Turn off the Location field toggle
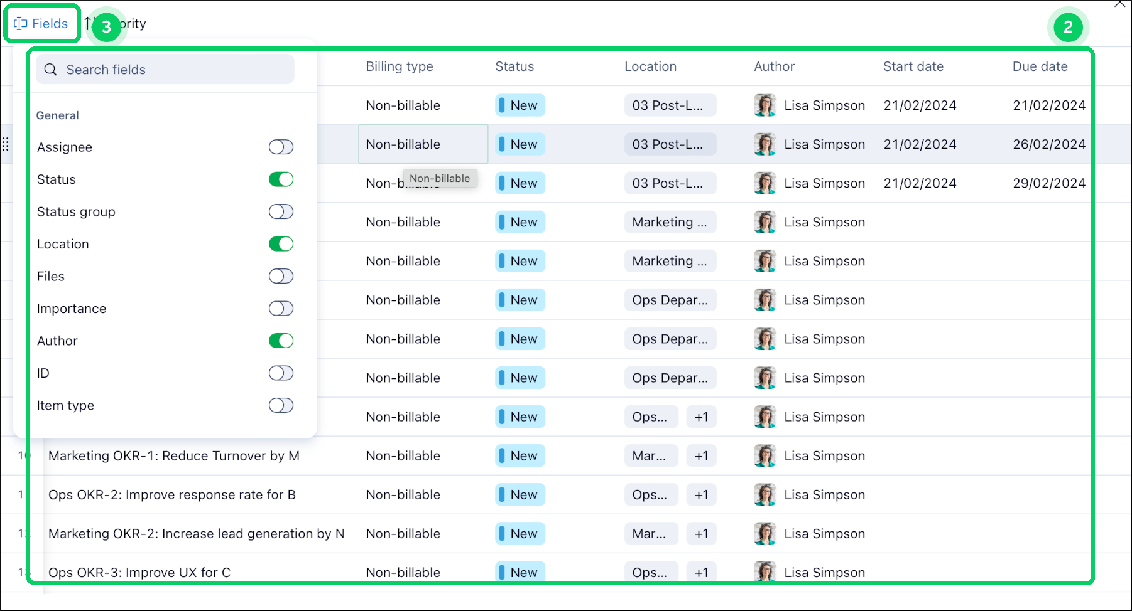The height and width of the screenshot is (611, 1132). coord(281,243)
